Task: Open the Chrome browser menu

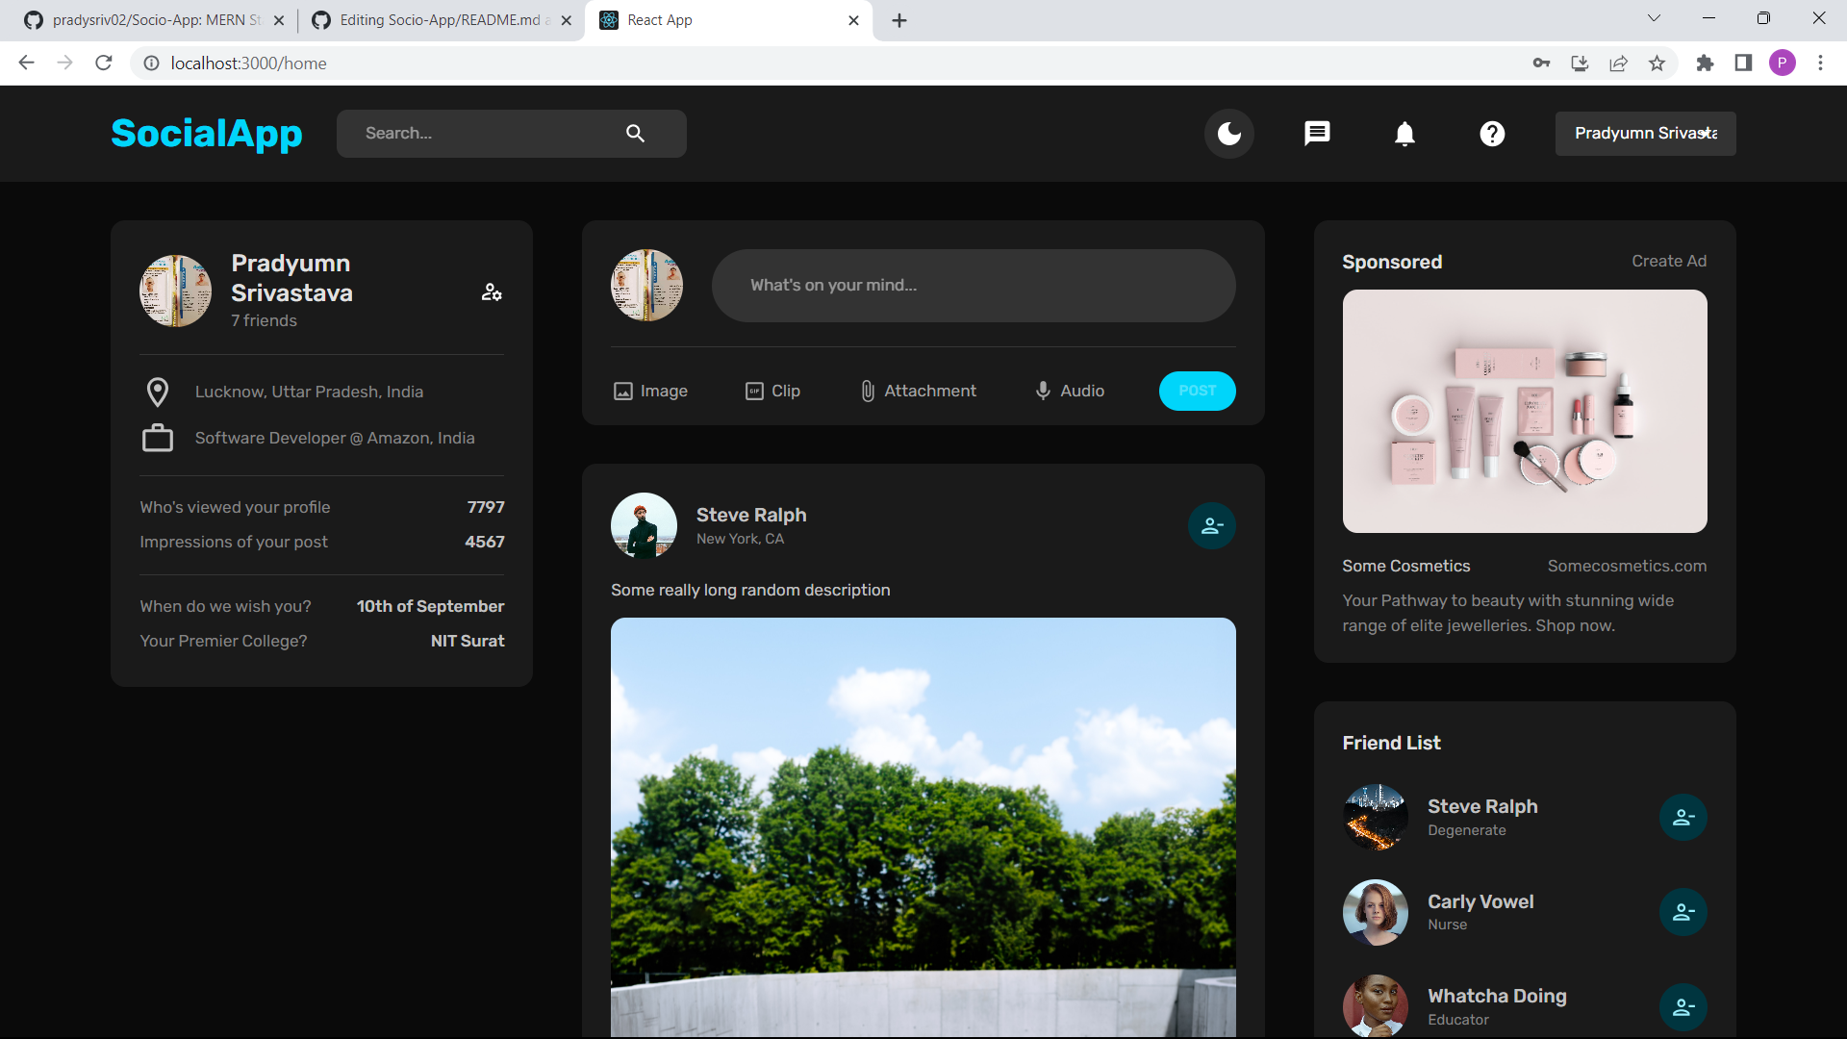Action: (x=1820, y=63)
